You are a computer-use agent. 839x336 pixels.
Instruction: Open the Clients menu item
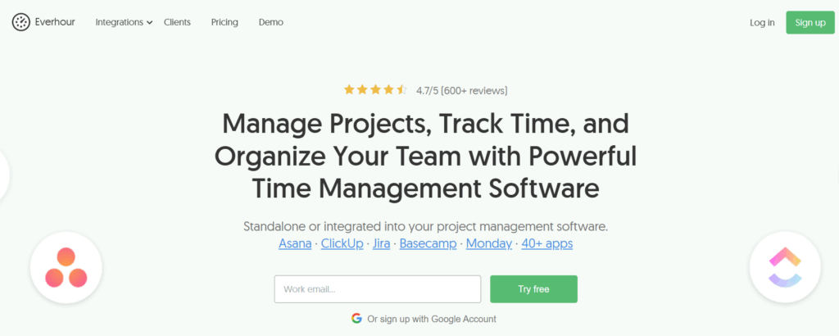tap(177, 22)
